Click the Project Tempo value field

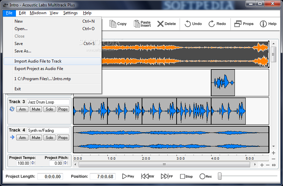click(x=23, y=163)
